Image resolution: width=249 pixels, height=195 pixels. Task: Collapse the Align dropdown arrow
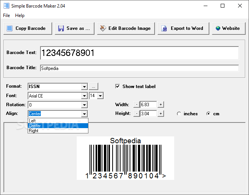click(84, 114)
